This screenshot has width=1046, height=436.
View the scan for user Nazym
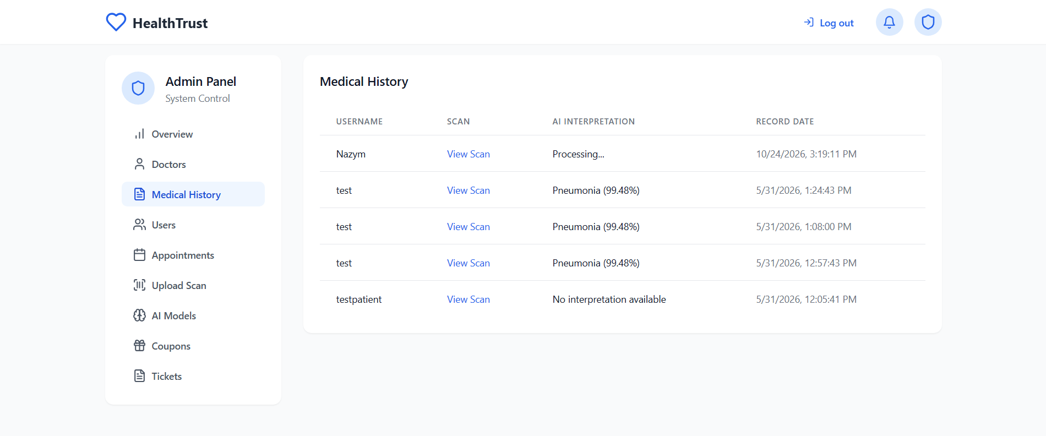468,154
